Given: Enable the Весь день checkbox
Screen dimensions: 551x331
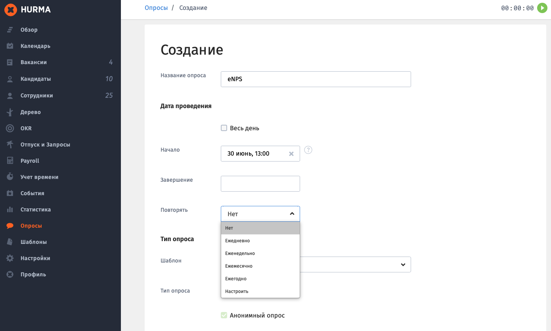Looking at the screenshot, I should [x=224, y=128].
